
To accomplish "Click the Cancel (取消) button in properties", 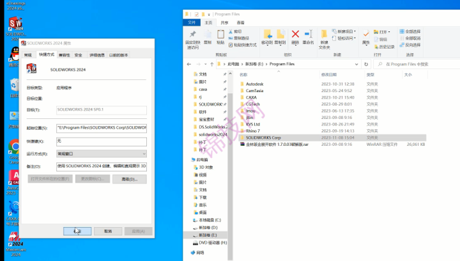I will [108, 231].
